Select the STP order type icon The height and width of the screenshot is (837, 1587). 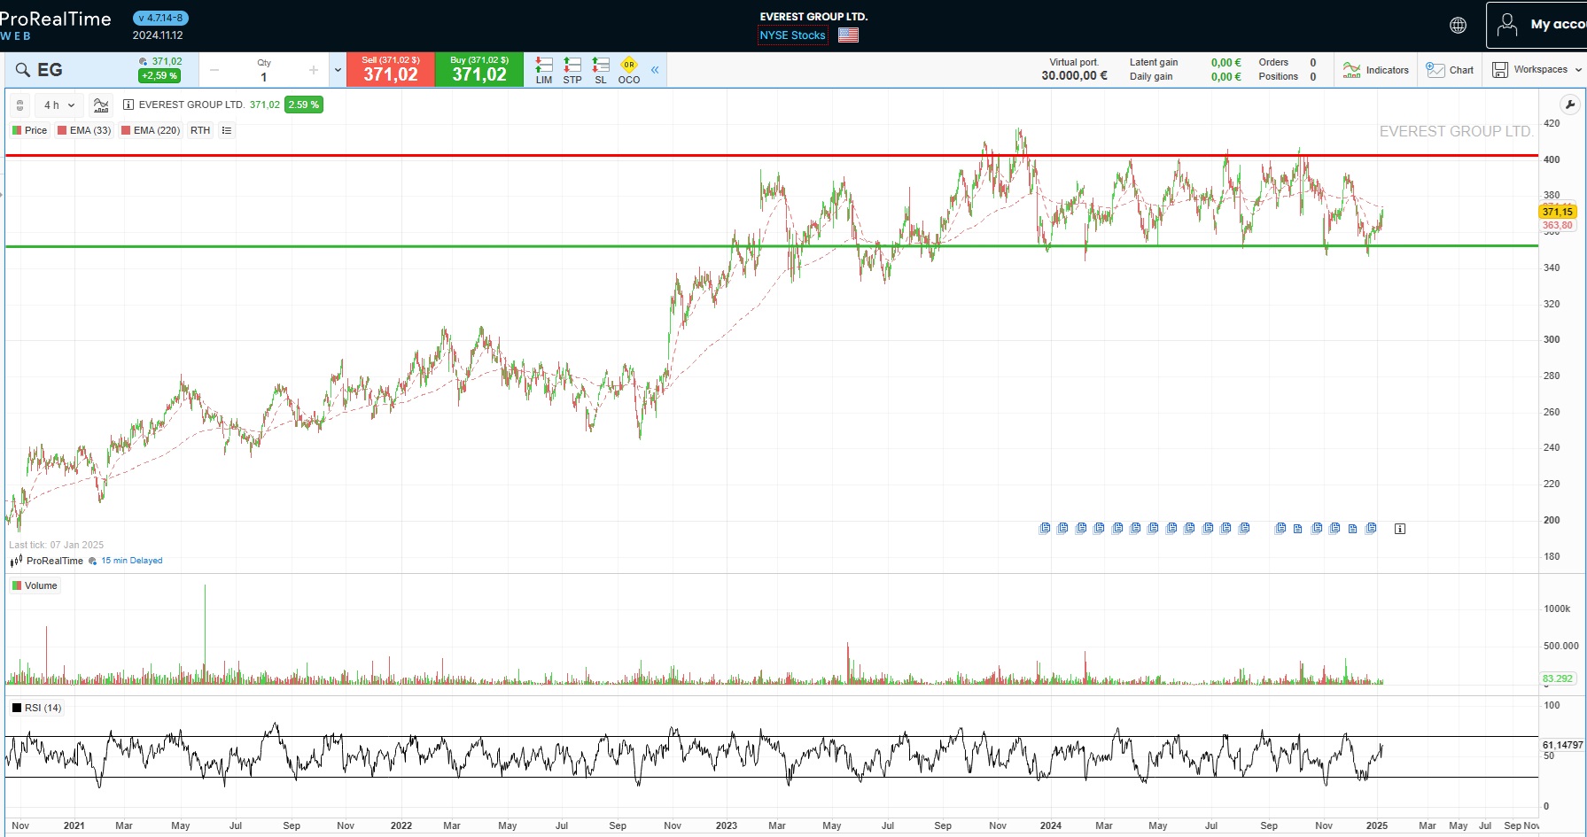572,69
